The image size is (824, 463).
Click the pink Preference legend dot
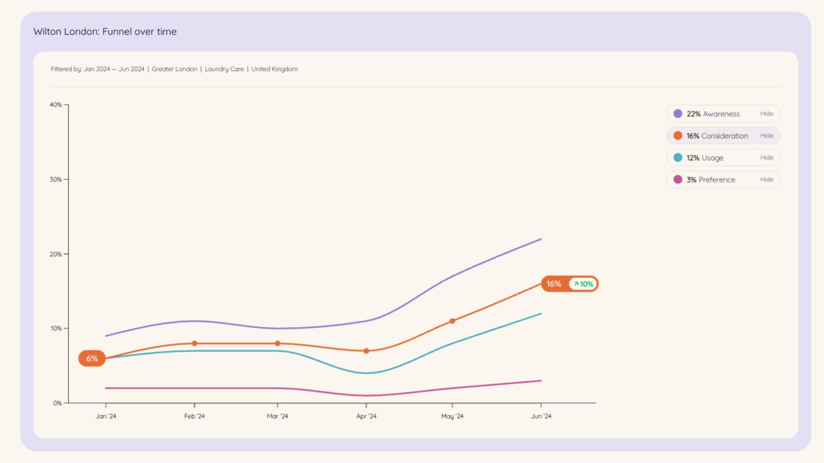point(678,179)
